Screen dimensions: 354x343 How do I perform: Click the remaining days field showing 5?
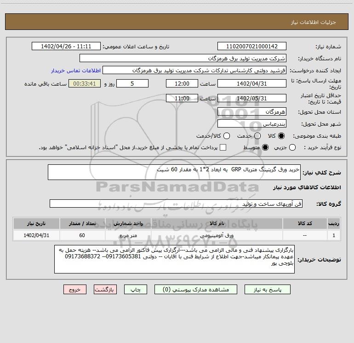click(132, 83)
